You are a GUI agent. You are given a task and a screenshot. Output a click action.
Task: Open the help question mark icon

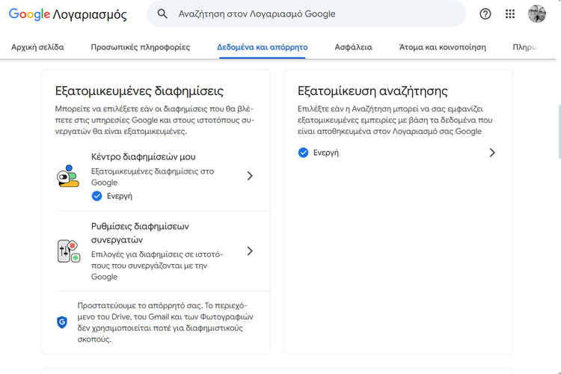(485, 14)
